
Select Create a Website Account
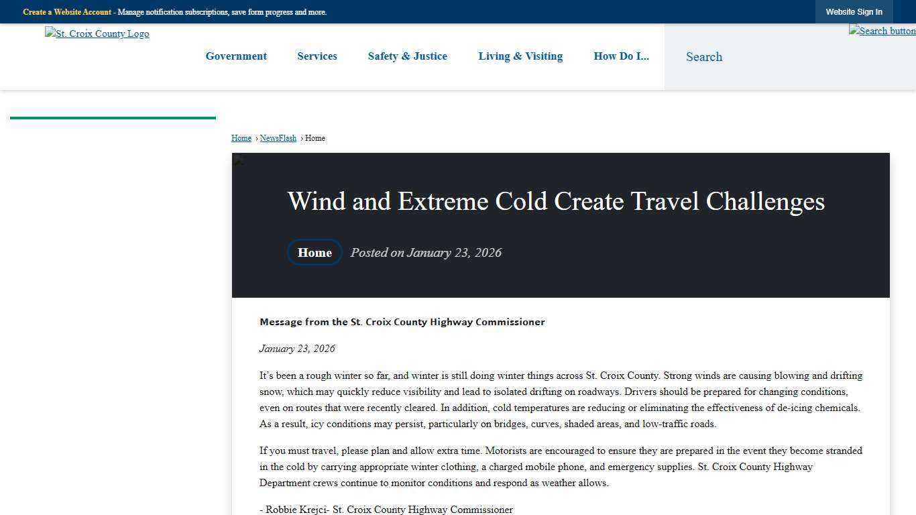point(66,11)
